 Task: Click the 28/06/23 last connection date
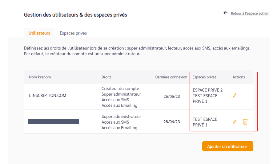pyautogui.click(x=172, y=122)
